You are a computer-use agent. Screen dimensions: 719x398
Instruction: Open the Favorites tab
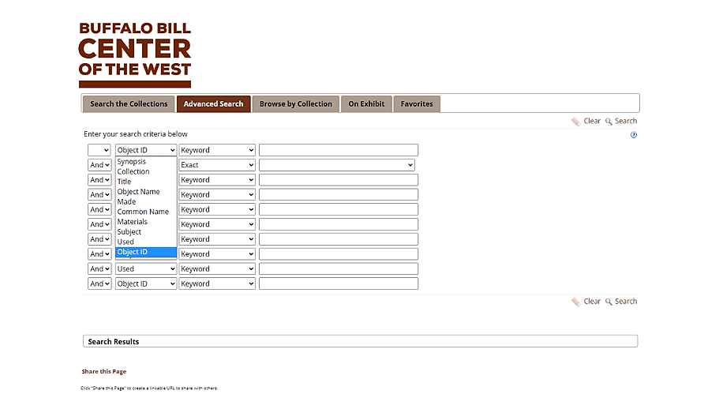point(417,104)
